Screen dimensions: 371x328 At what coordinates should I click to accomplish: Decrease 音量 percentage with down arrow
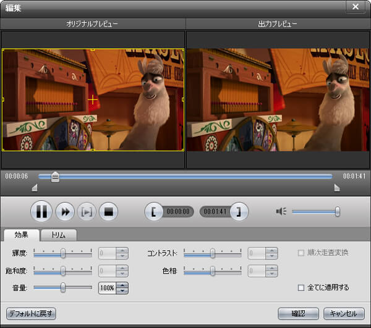click(122, 291)
